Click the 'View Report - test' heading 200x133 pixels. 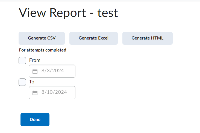pos(68,13)
